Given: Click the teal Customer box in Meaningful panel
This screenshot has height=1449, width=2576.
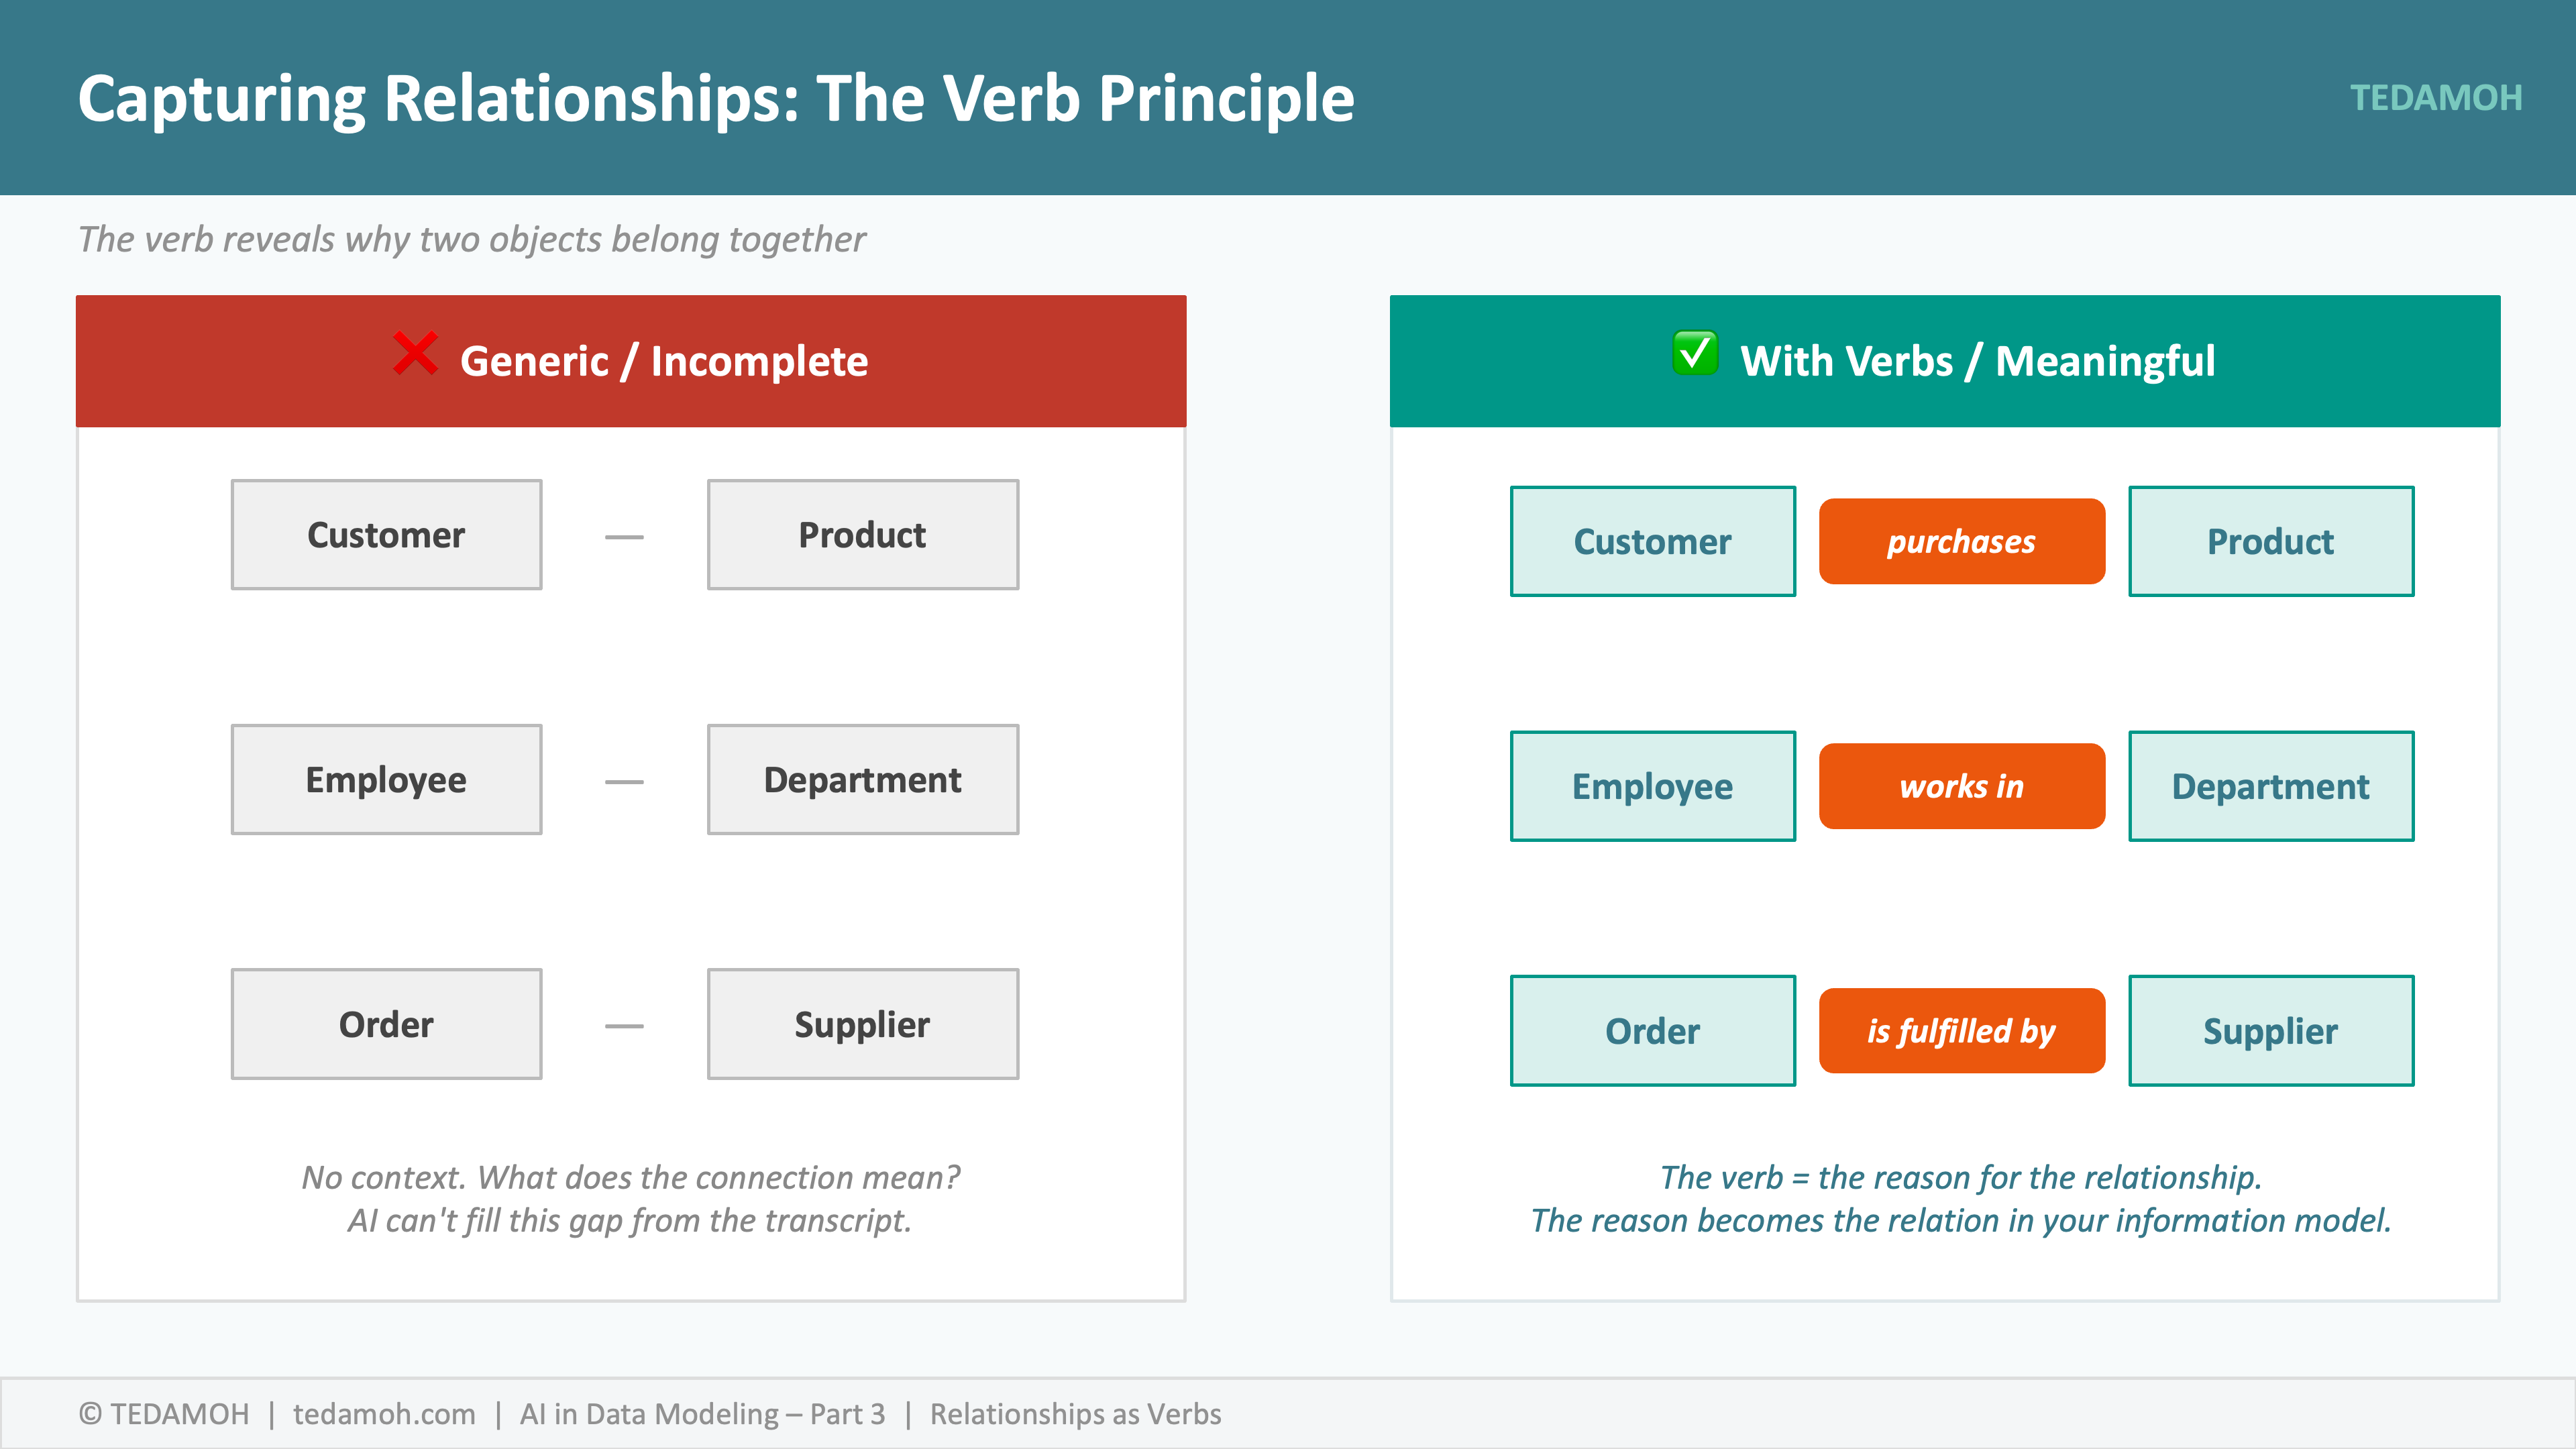Looking at the screenshot, I should coord(1652,541).
